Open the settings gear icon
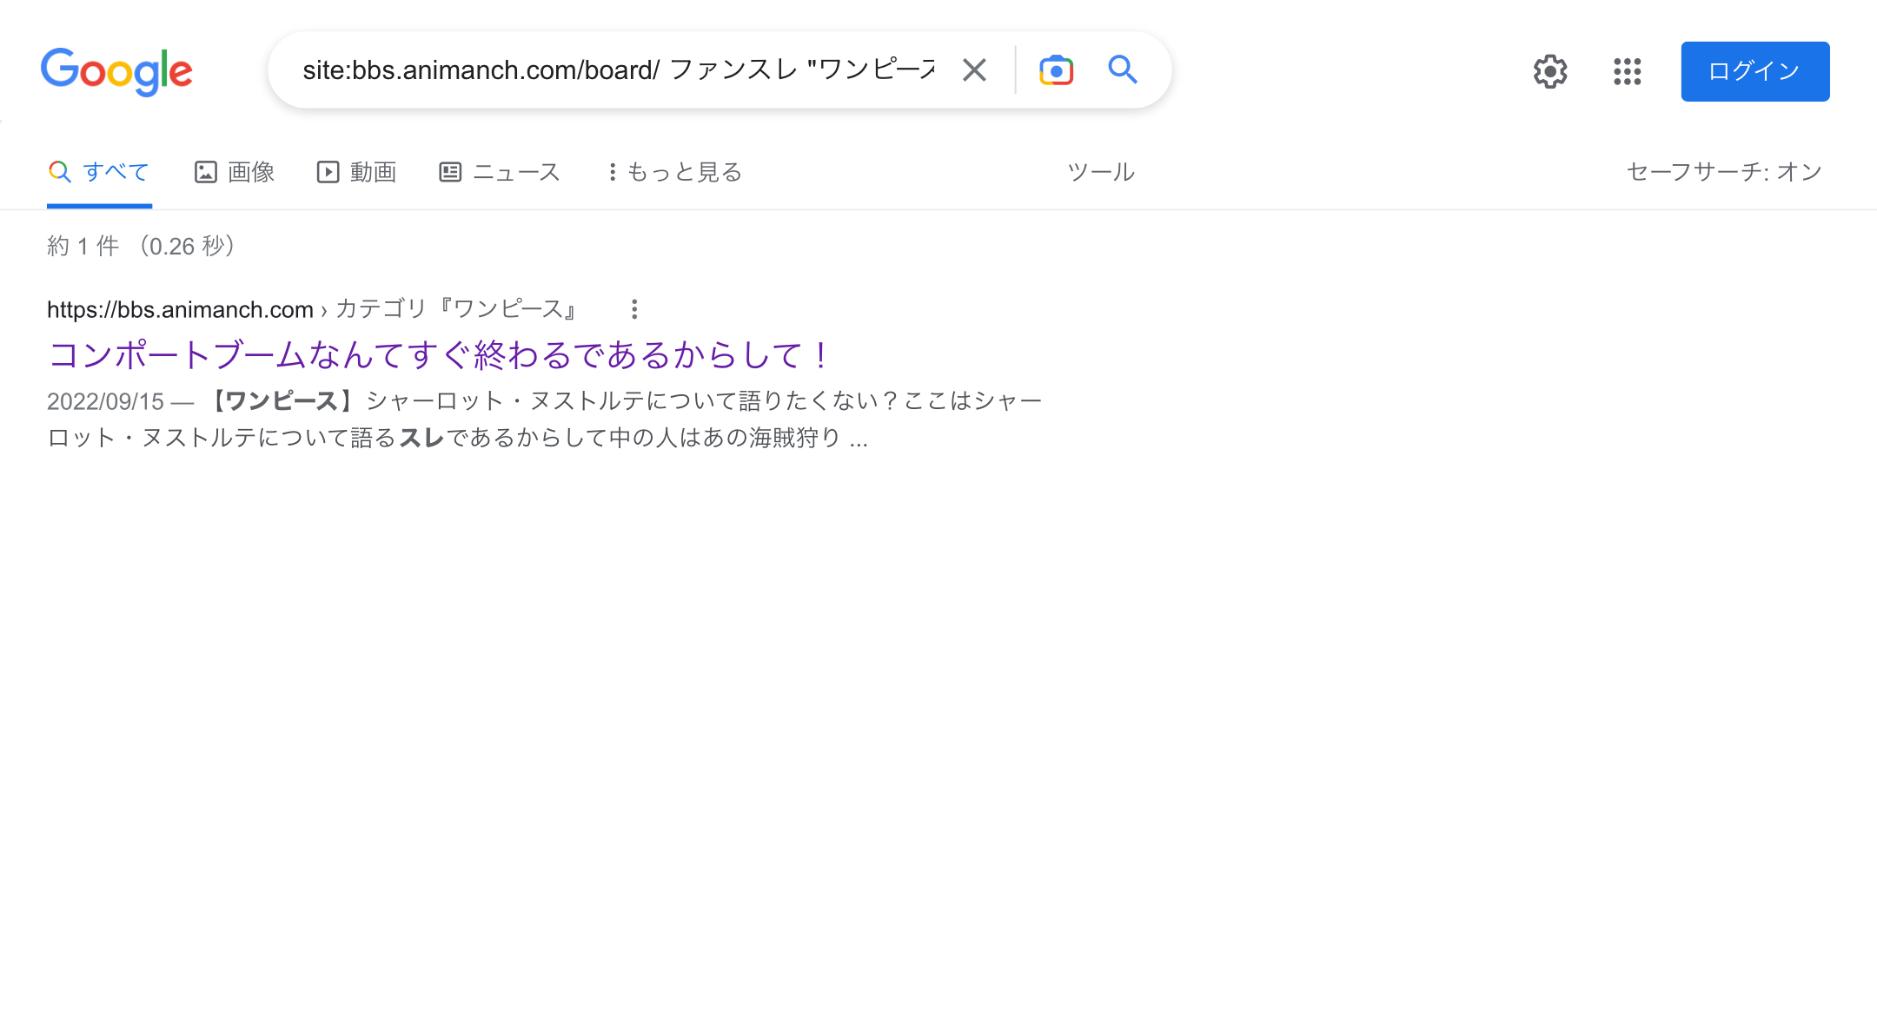The width and height of the screenshot is (1877, 1024). click(x=1549, y=71)
